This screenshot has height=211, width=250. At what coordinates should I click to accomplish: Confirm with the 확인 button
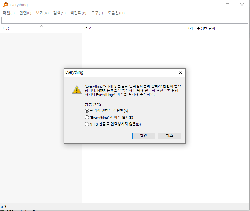[143, 136]
